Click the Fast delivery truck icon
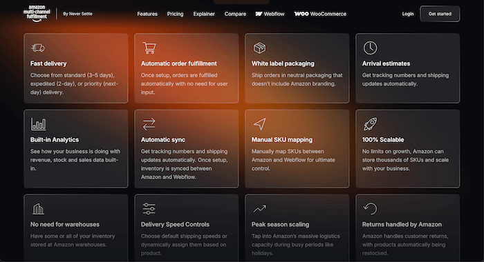 [38, 48]
